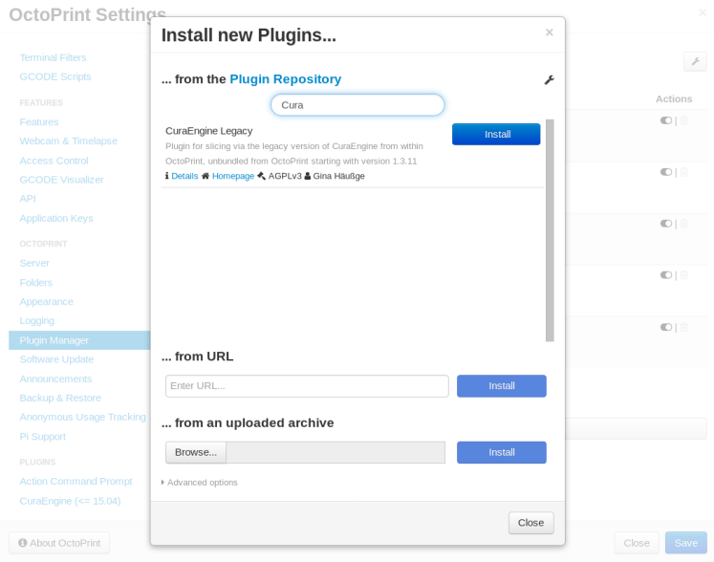Browse for a plugin archive file
This screenshot has height=562, width=714.
click(x=196, y=452)
